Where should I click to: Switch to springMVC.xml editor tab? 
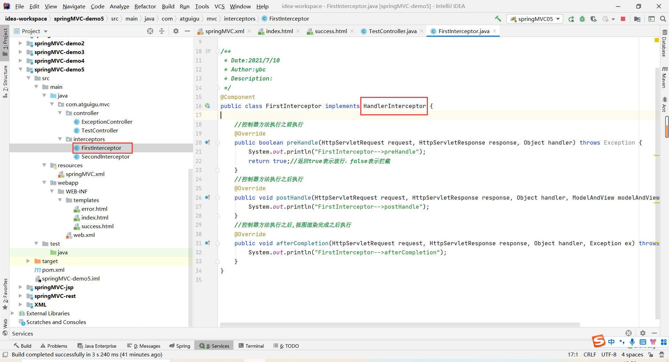click(225, 31)
